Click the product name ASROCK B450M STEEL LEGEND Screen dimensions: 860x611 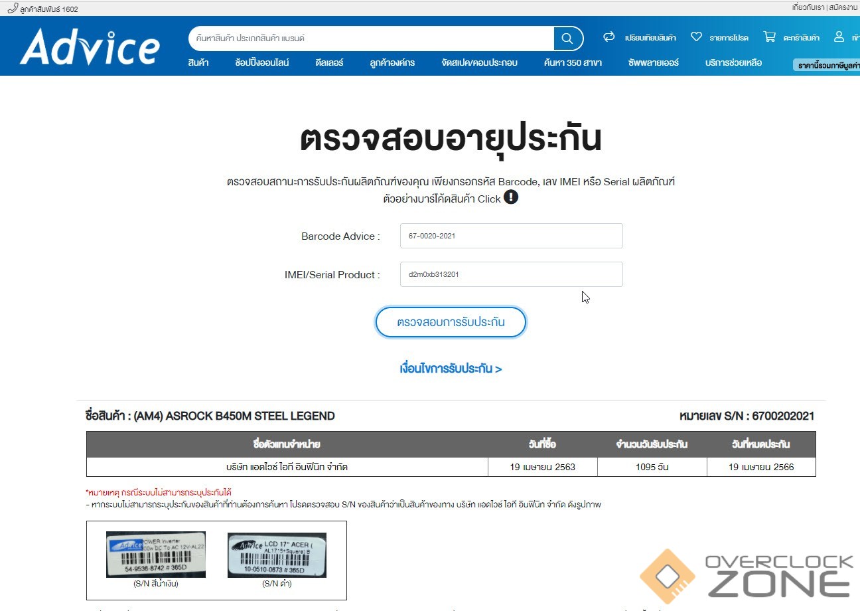[x=234, y=416]
